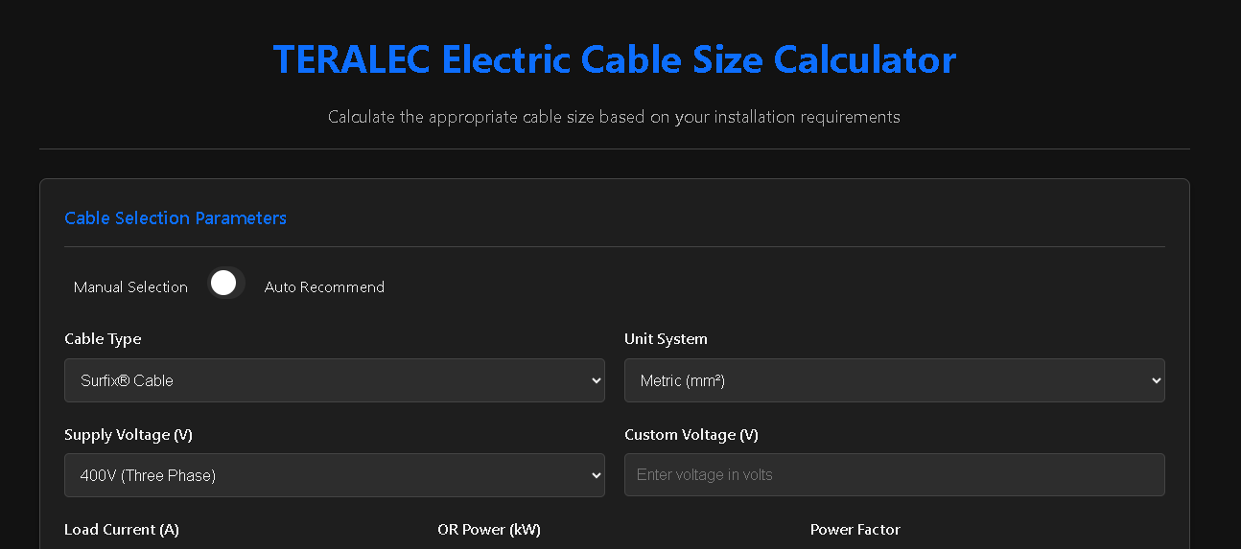The height and width of the screenshot is (549, 1241).
Task: Click the Load Current (A) label
Action: (x=122, y=530)
